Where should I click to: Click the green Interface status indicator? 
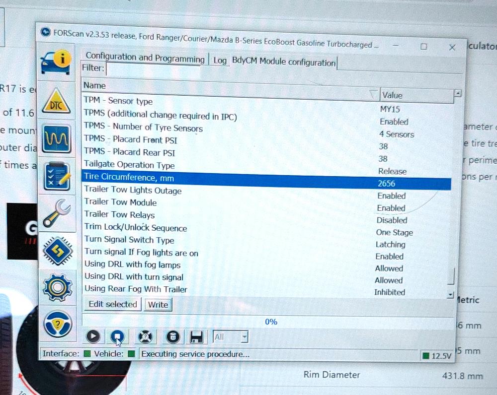[x=87, y=353]
